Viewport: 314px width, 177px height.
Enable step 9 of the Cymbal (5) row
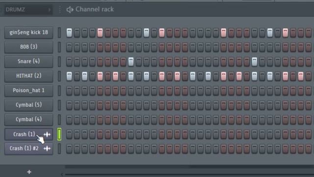(131, 105)
